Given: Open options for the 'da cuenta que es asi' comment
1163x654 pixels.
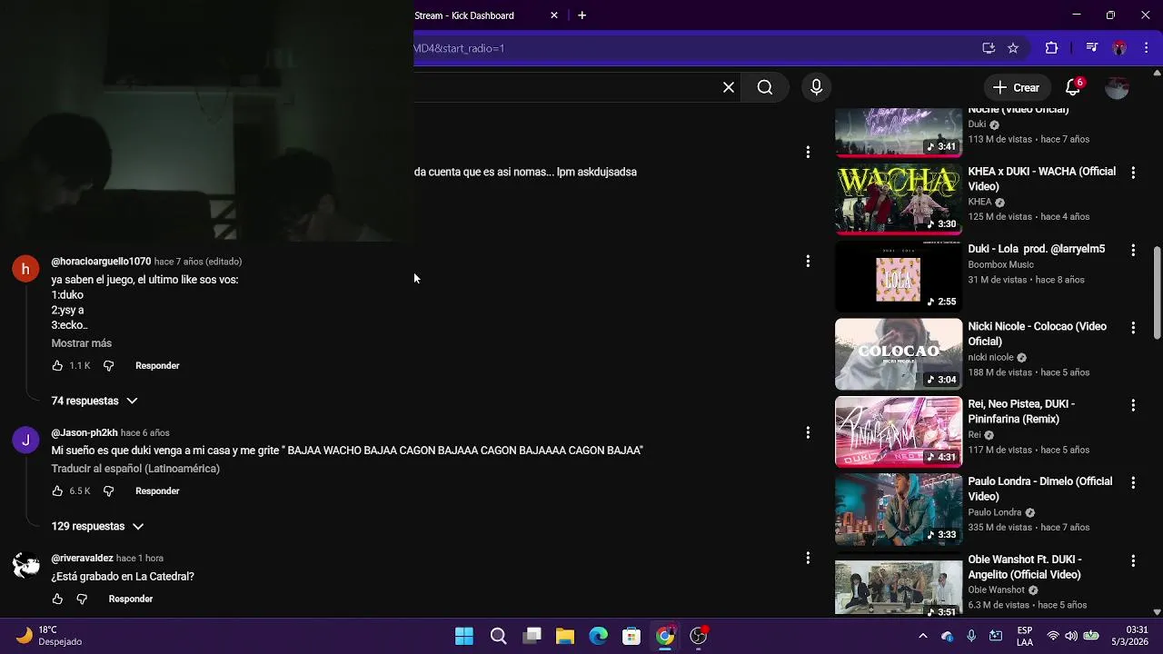Looking at the screenshot, I should (808, 152).
